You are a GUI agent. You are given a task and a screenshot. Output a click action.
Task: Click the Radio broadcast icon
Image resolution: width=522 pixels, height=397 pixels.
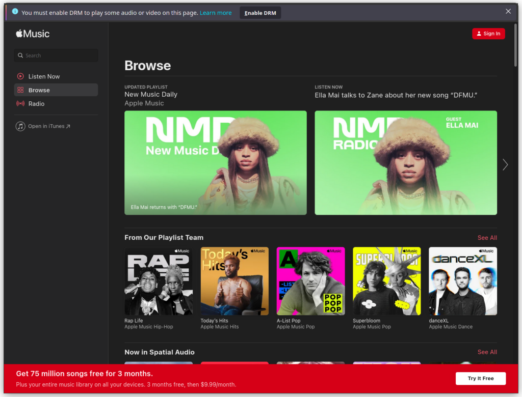20,103
